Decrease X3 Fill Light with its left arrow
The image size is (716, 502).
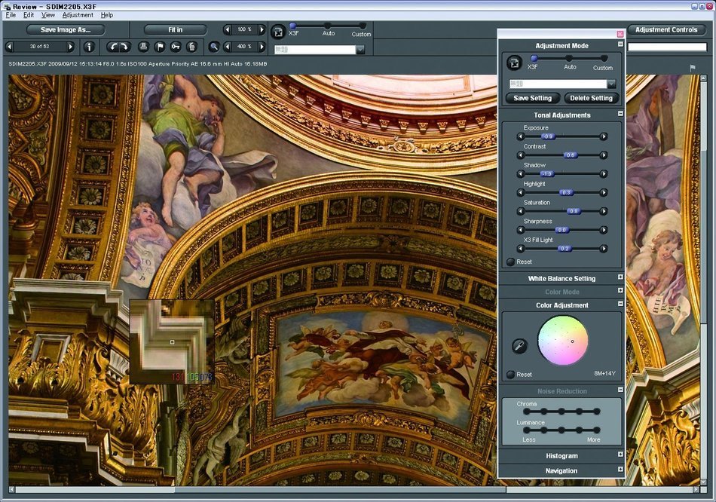tap(521, 249)
